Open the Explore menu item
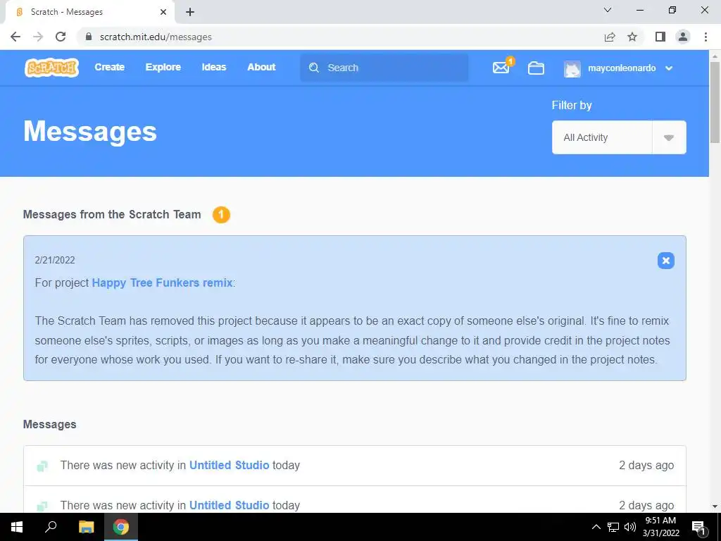This screenshot has height=541, width=721. tap(163, 67)
